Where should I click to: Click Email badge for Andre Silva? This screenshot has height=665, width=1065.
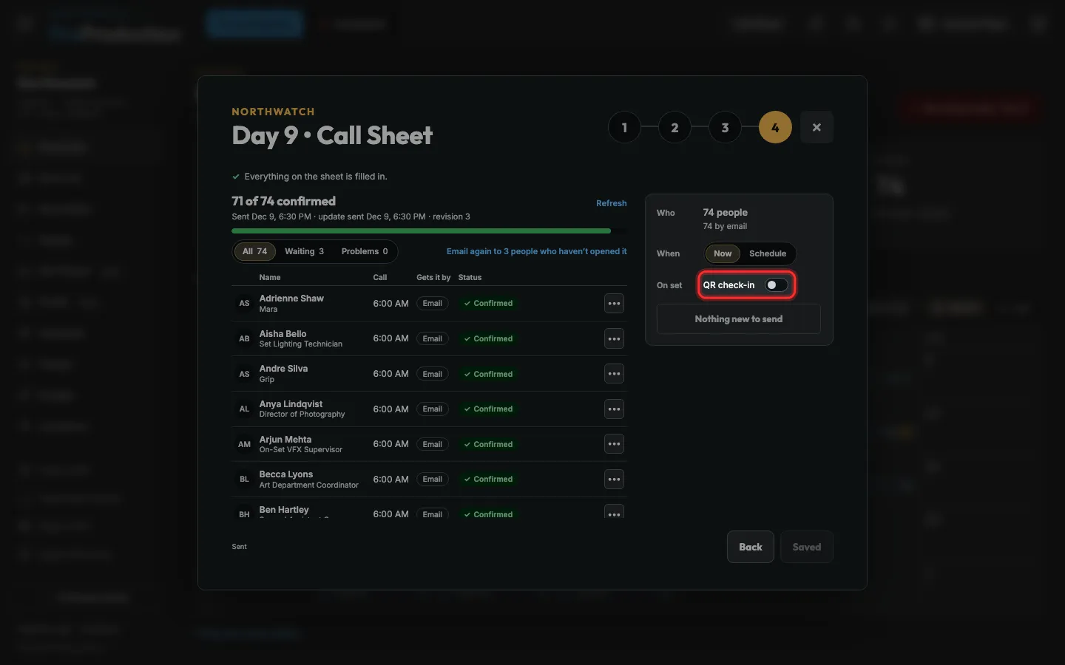click(433, 375)
